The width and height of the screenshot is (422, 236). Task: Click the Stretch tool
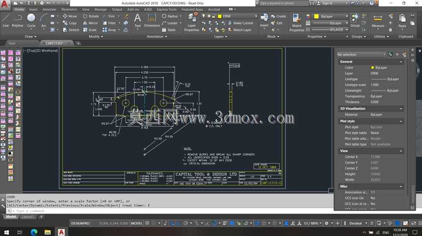point(71,30)
